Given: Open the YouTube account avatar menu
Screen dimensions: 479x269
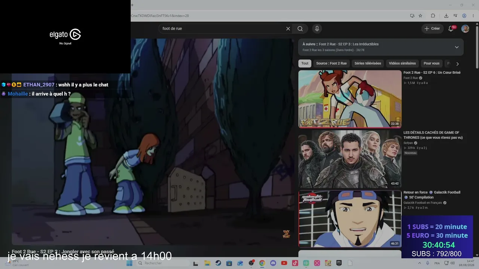Looking at the screenshot, I should click(x=465, y=29).
